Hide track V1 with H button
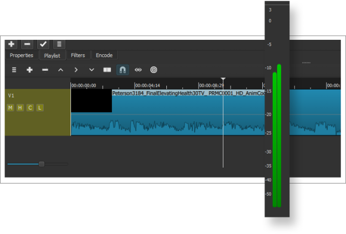 coord(20,107)
